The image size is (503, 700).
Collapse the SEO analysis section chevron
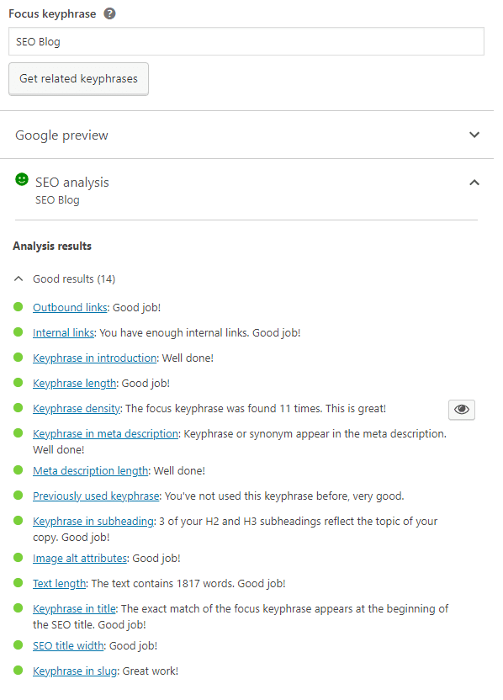tap(474, 182)
